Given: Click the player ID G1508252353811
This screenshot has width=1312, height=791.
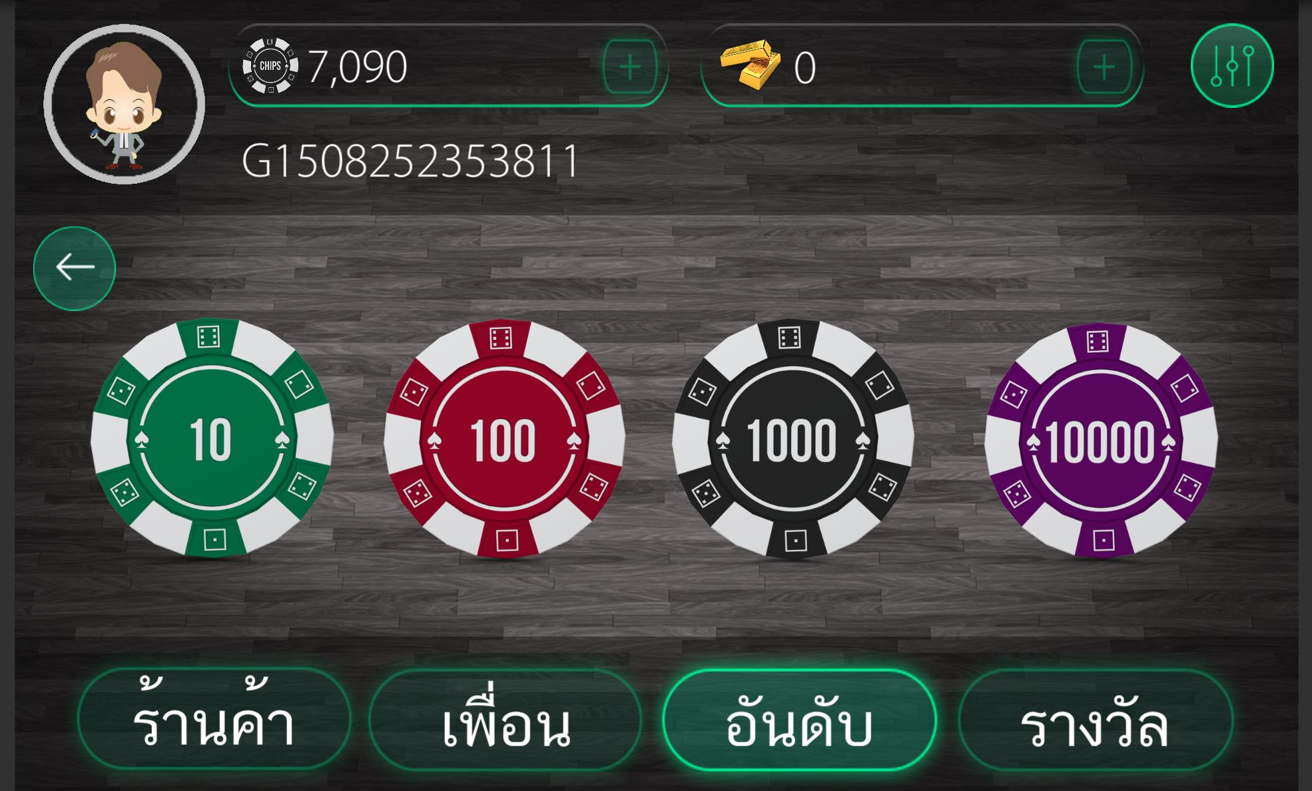Looking at the screenshot, I should (x=410, y=162).
